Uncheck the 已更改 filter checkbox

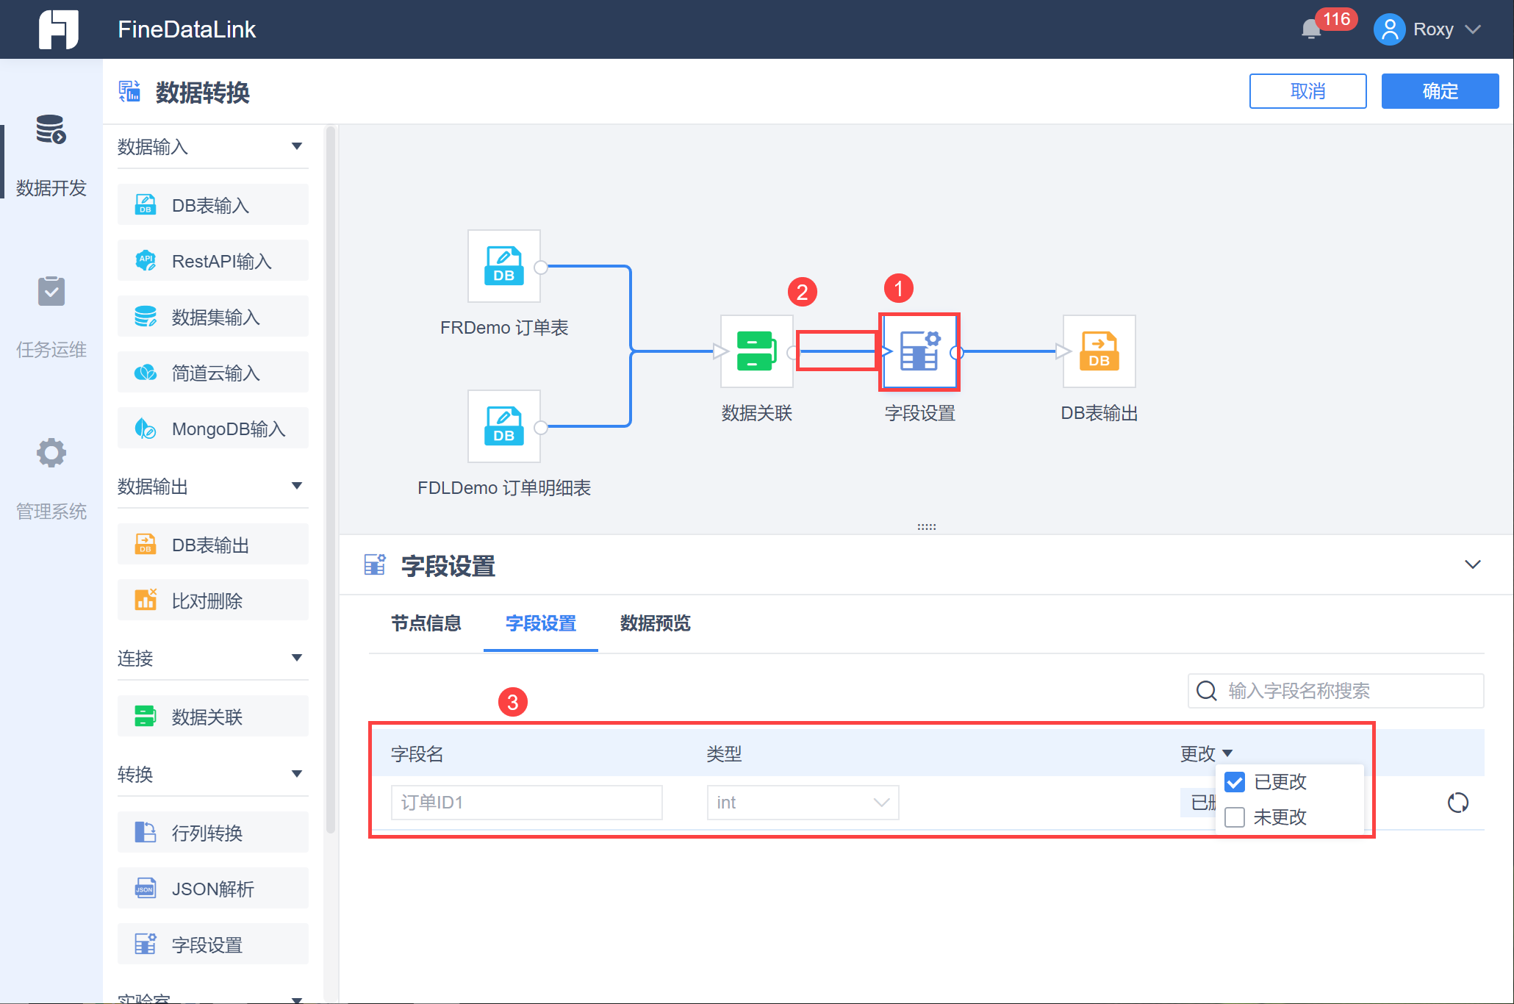coord(1235,782)
